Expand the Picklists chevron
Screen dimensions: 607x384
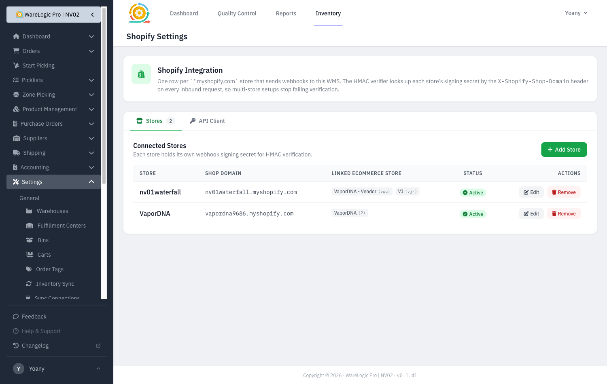tap(91, 80)
